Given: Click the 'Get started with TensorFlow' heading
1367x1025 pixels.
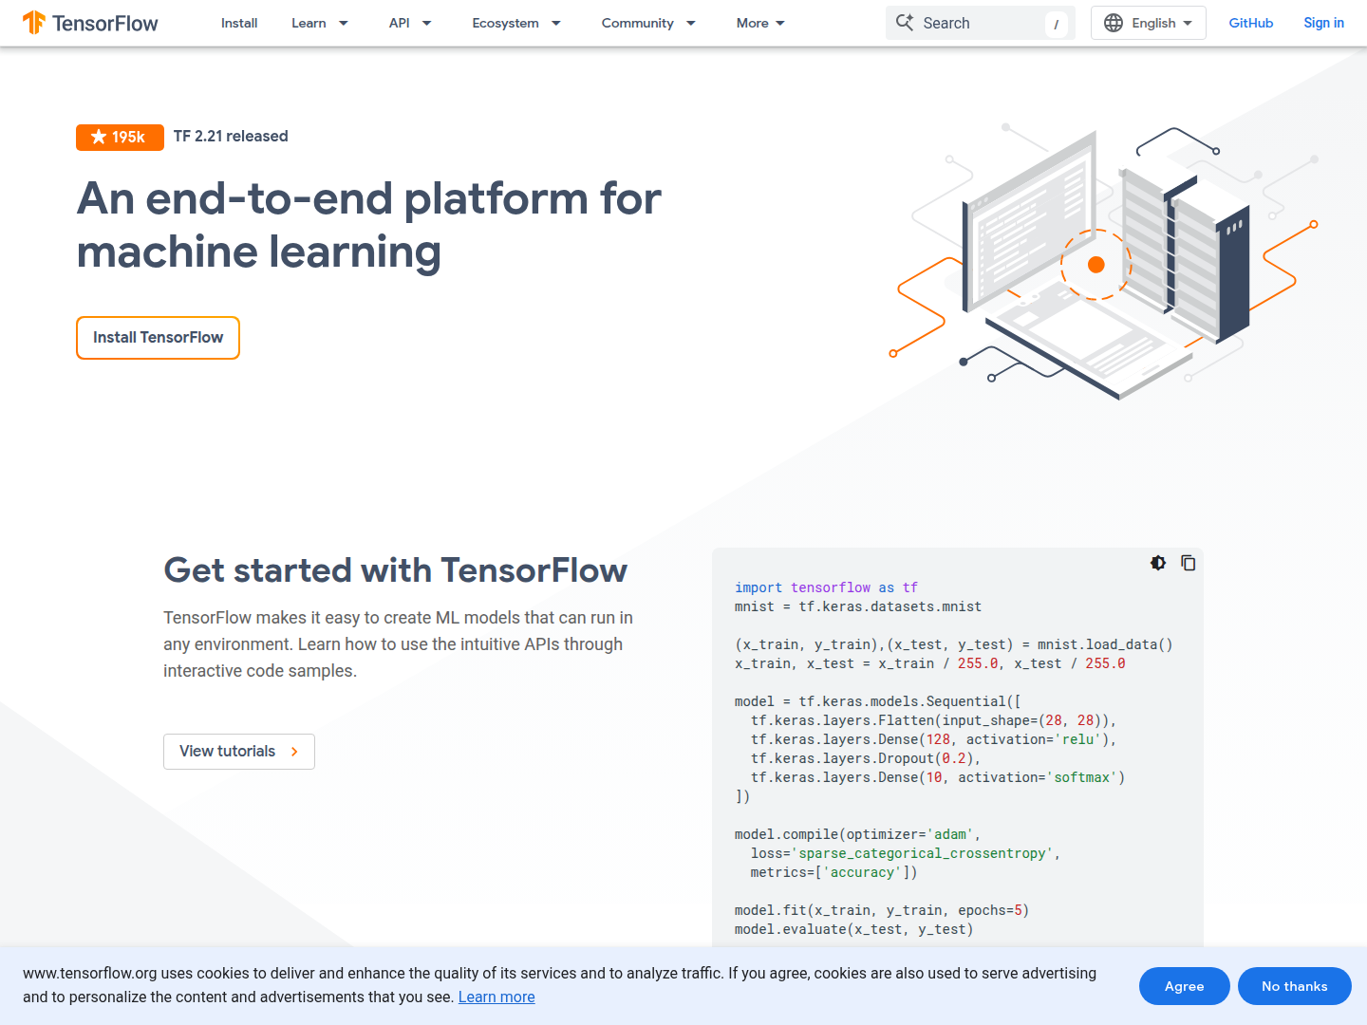Looking at the screenshot, I should coord(395,570).
